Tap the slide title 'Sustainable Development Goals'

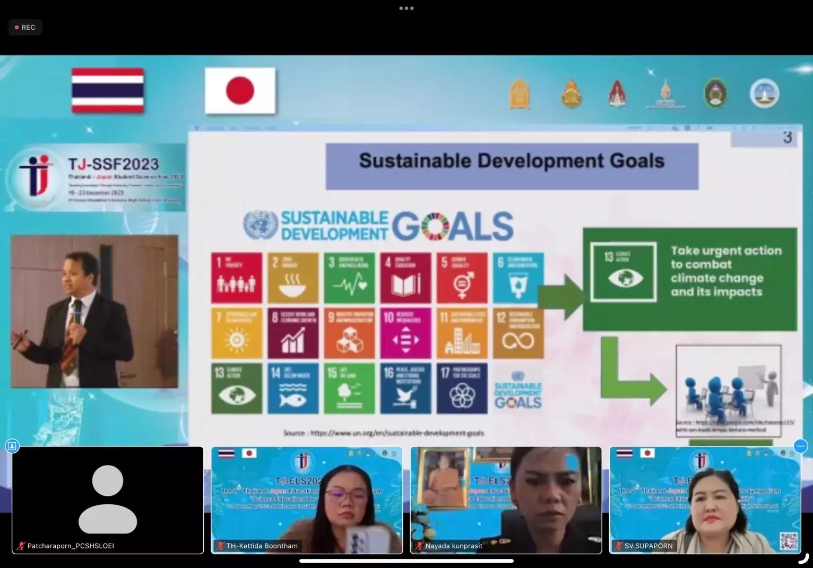512,161
